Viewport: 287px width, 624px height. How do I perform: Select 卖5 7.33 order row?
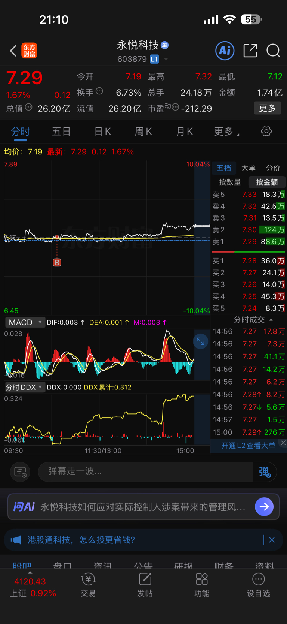point(249,194)
